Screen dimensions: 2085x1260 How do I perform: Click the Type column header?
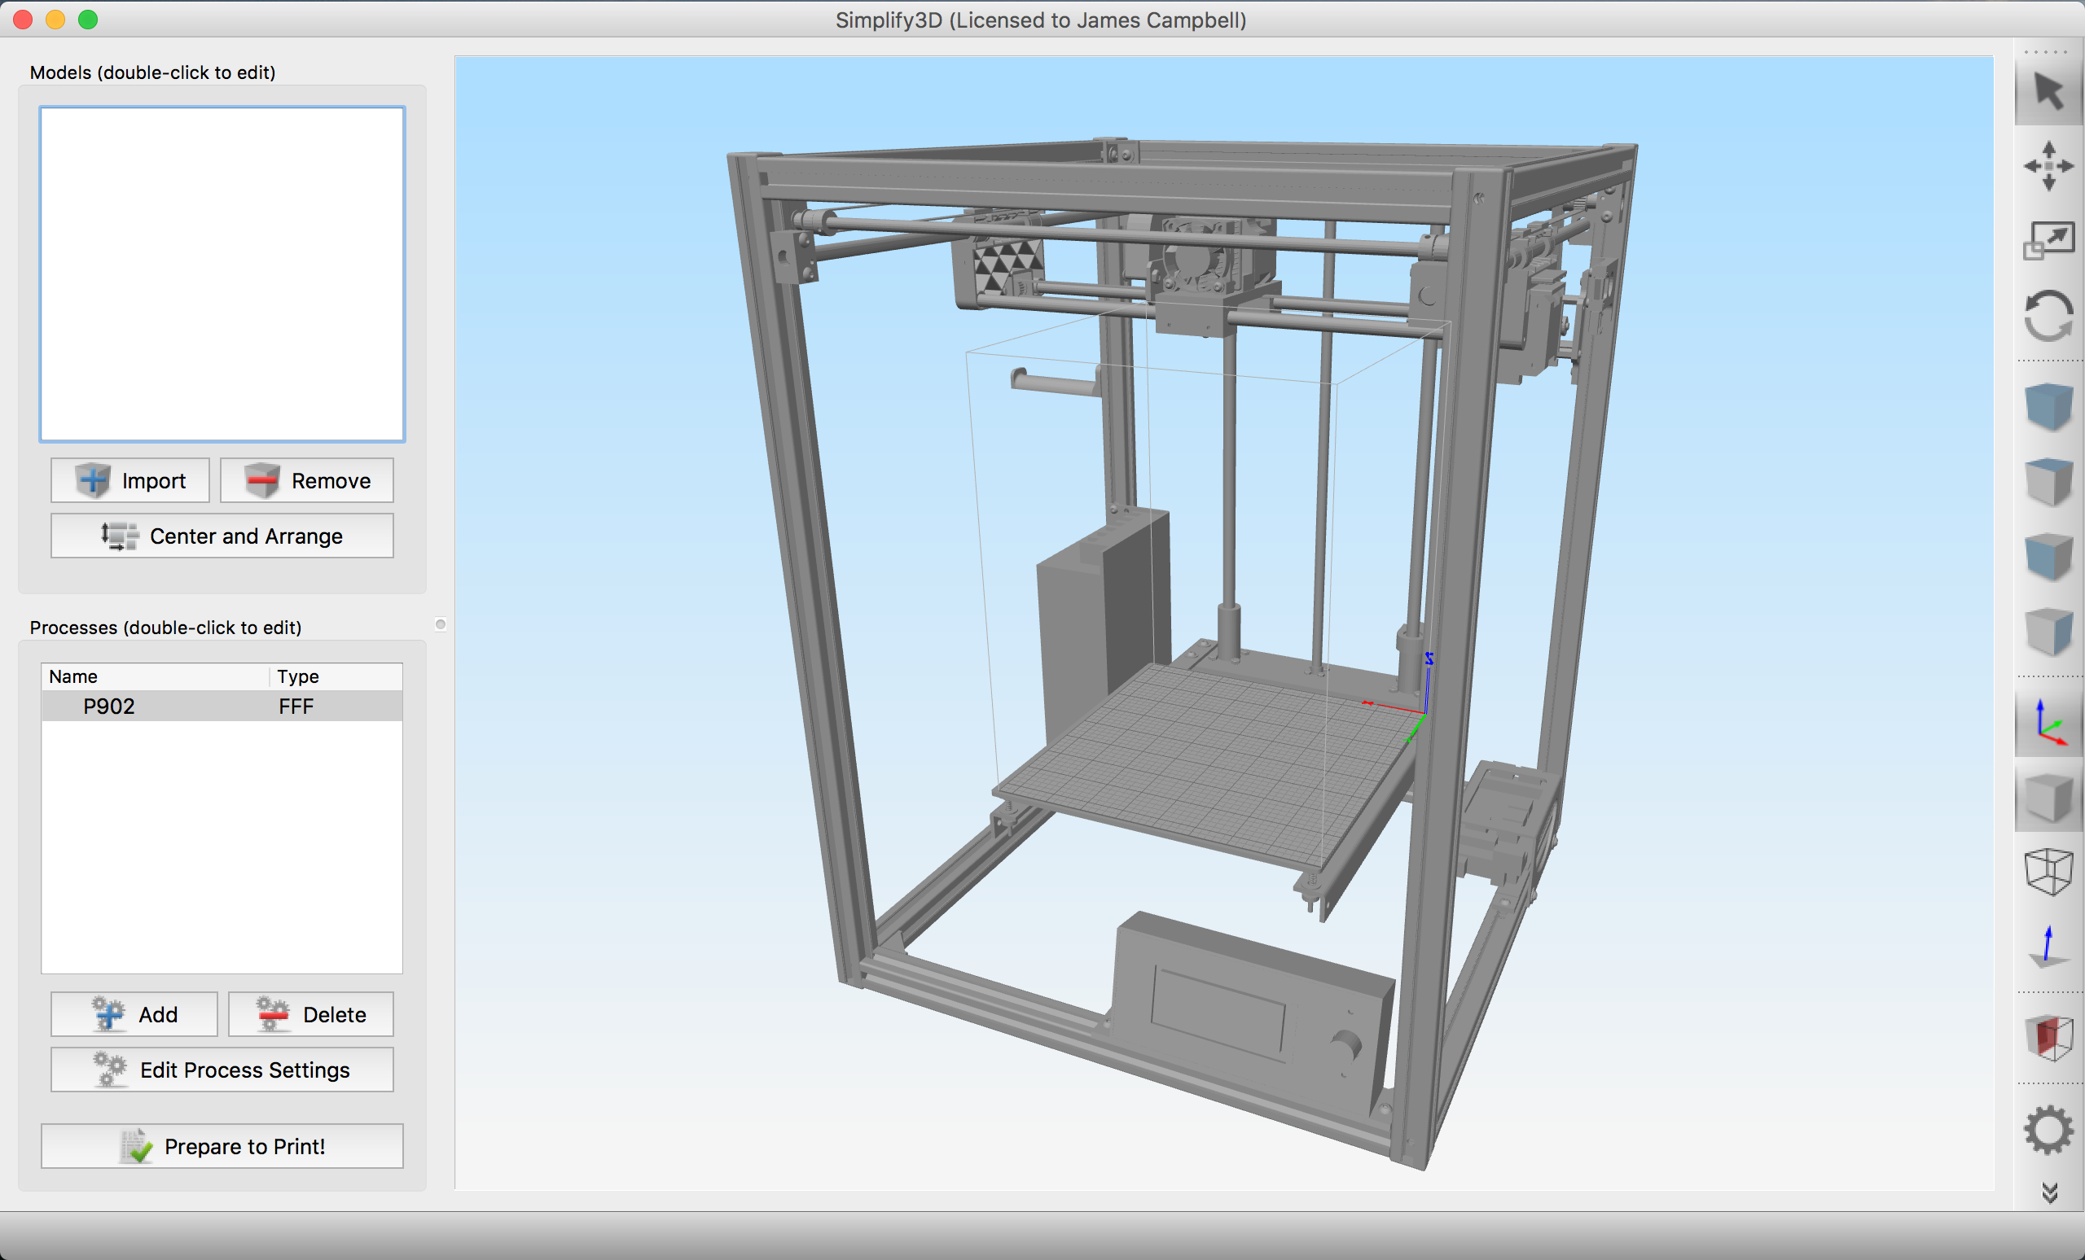pos(337,676)
